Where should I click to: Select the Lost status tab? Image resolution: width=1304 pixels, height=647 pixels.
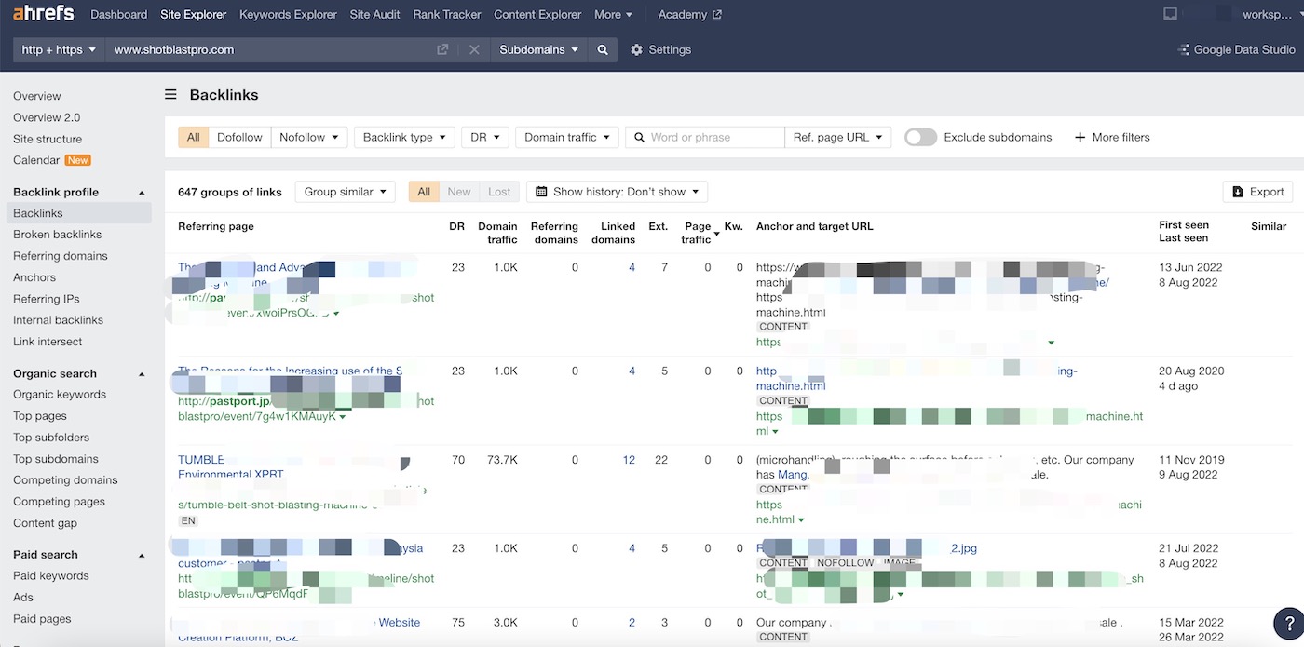pos(499,192)
